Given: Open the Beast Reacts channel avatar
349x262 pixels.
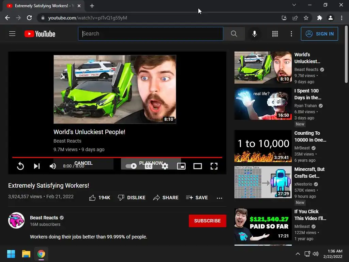Looking at the screenshot, I should click(x=16, y=220).
